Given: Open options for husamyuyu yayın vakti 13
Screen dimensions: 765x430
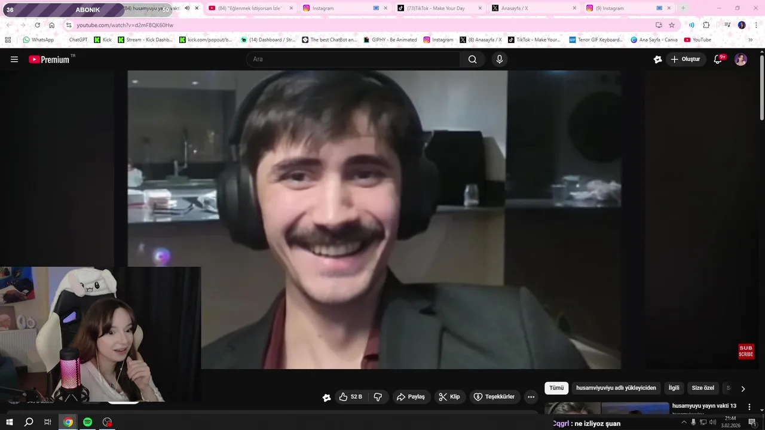Looking at the screenshot, I should click(x=749, y=407).
